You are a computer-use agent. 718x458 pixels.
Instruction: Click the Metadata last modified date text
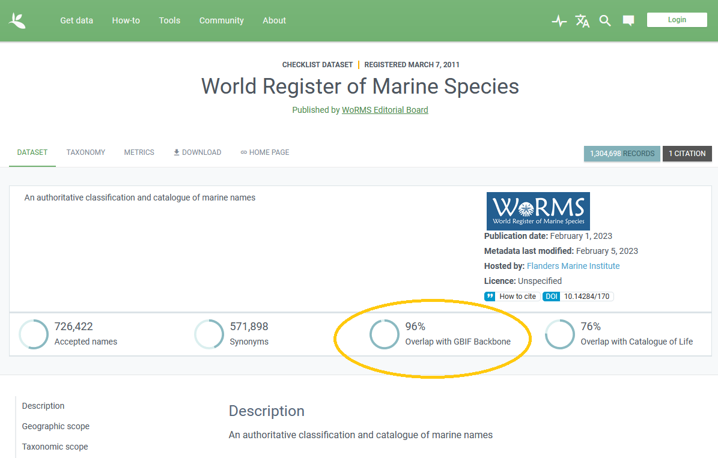[x=561, y=251]
